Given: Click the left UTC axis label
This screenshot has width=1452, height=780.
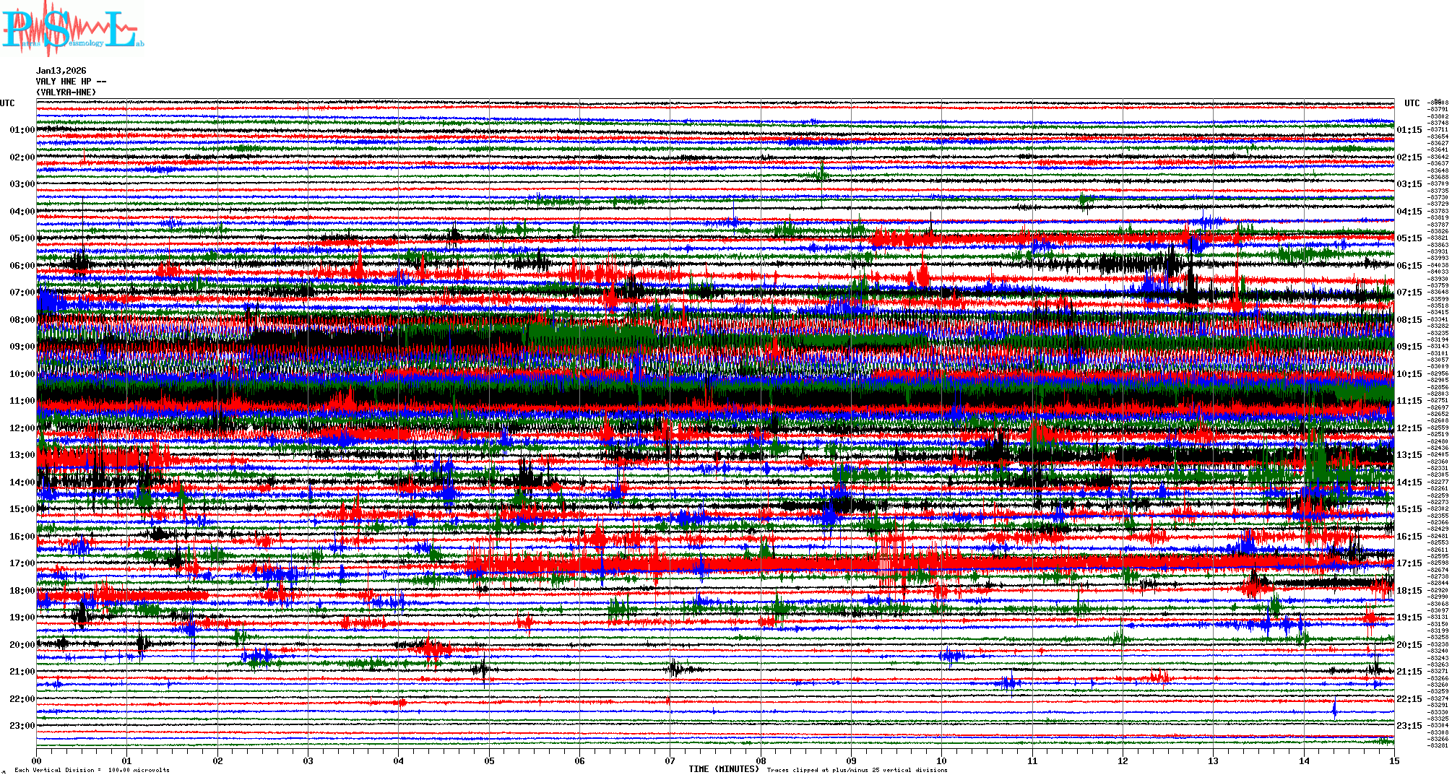Looking at the screenshot, I should click(x=7, y=103).
